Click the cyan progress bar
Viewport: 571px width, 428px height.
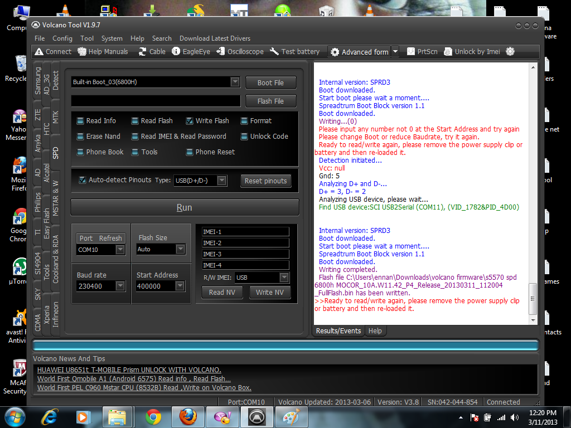click(285, 345)
